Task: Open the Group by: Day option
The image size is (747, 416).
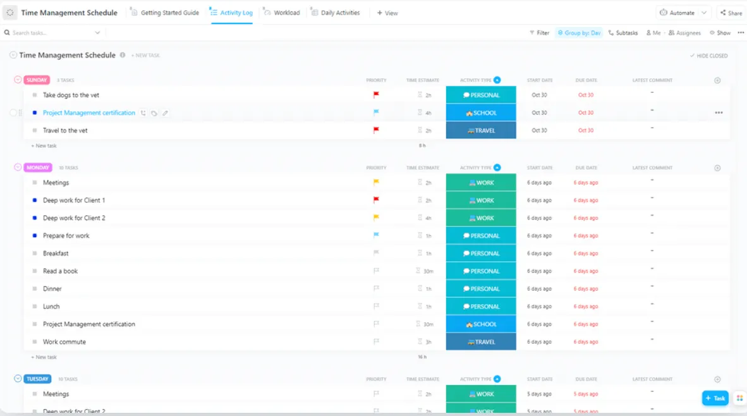Action: point(579,33)
